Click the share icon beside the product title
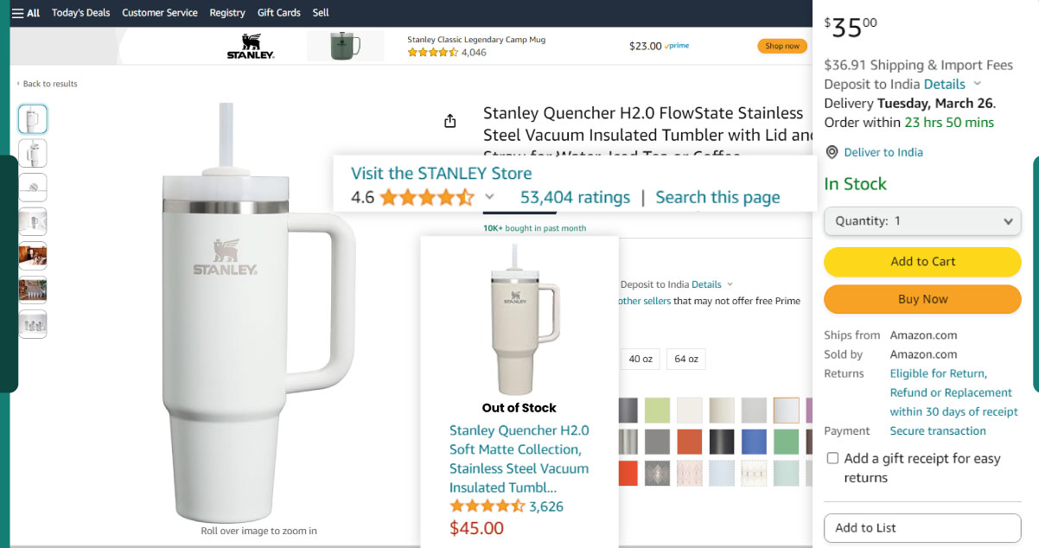Image resolution: width=1039 pixels, height=548 pixels. [x=449, y=121]
